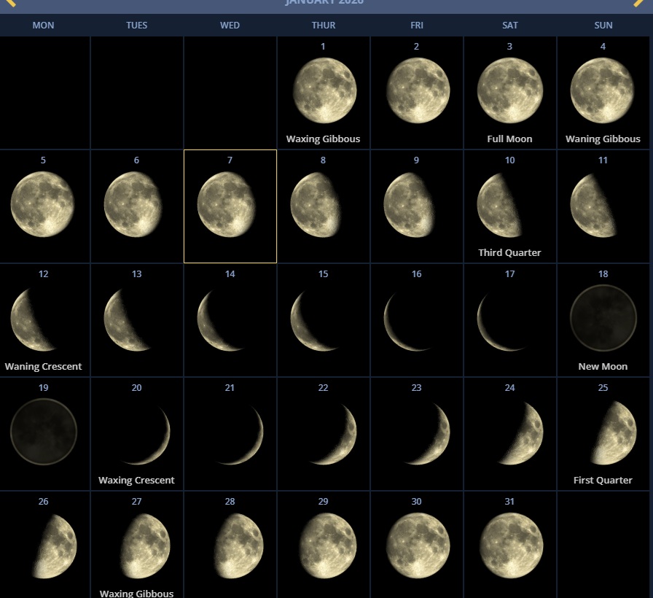Click the Full Moon image on January 3
Screen dimensions: 653x598
pyautogui.click(x=509, y=90)
